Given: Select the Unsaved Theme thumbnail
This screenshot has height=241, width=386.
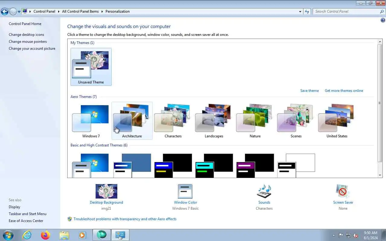Looking at the screenshot, I should click(x=91, y=67).
